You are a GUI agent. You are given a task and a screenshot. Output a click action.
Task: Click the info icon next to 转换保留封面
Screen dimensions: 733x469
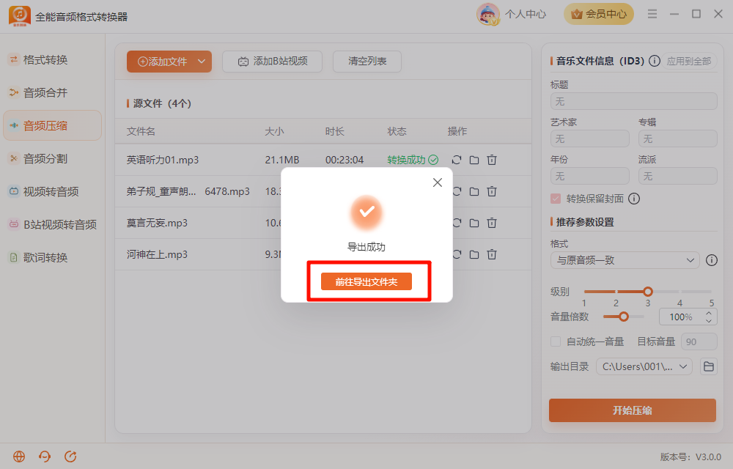(634, 199)
